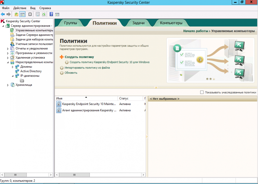This screenshot has height=184, width=258.
Task: Click the remote installation icon in the tree
Action: click(12, 58)
